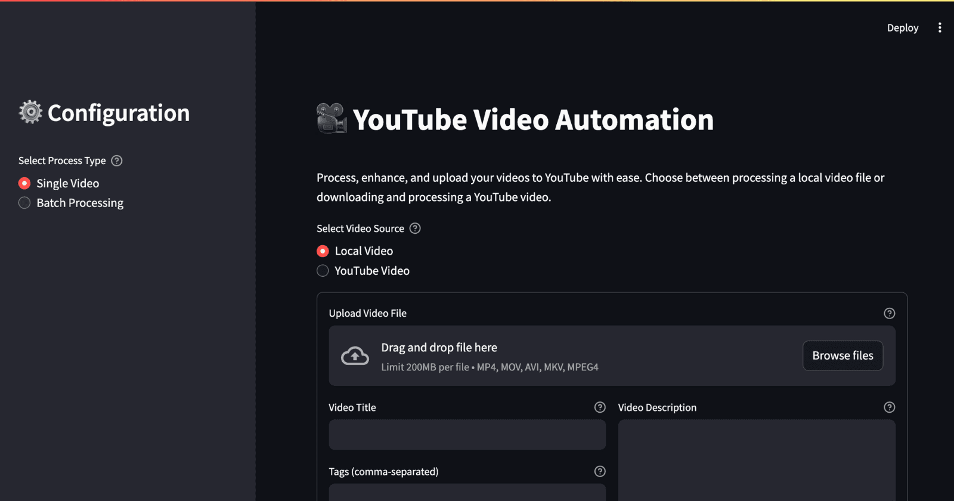Focus the Video Title input field
The width and height of the screenshot is (954, 501).
(467, 434)
